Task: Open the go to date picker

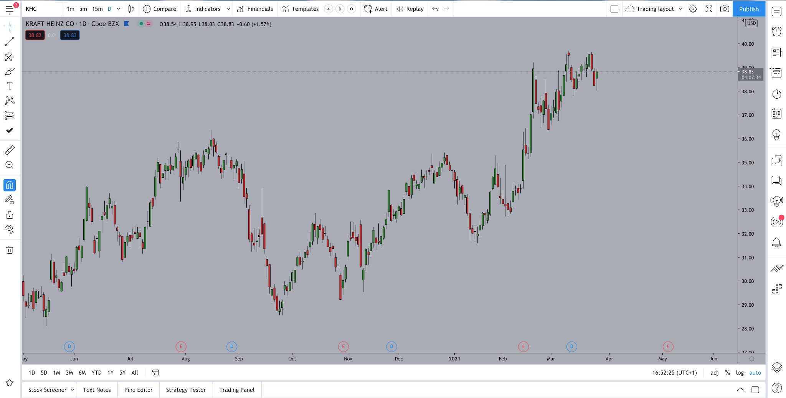Action: 155,373
